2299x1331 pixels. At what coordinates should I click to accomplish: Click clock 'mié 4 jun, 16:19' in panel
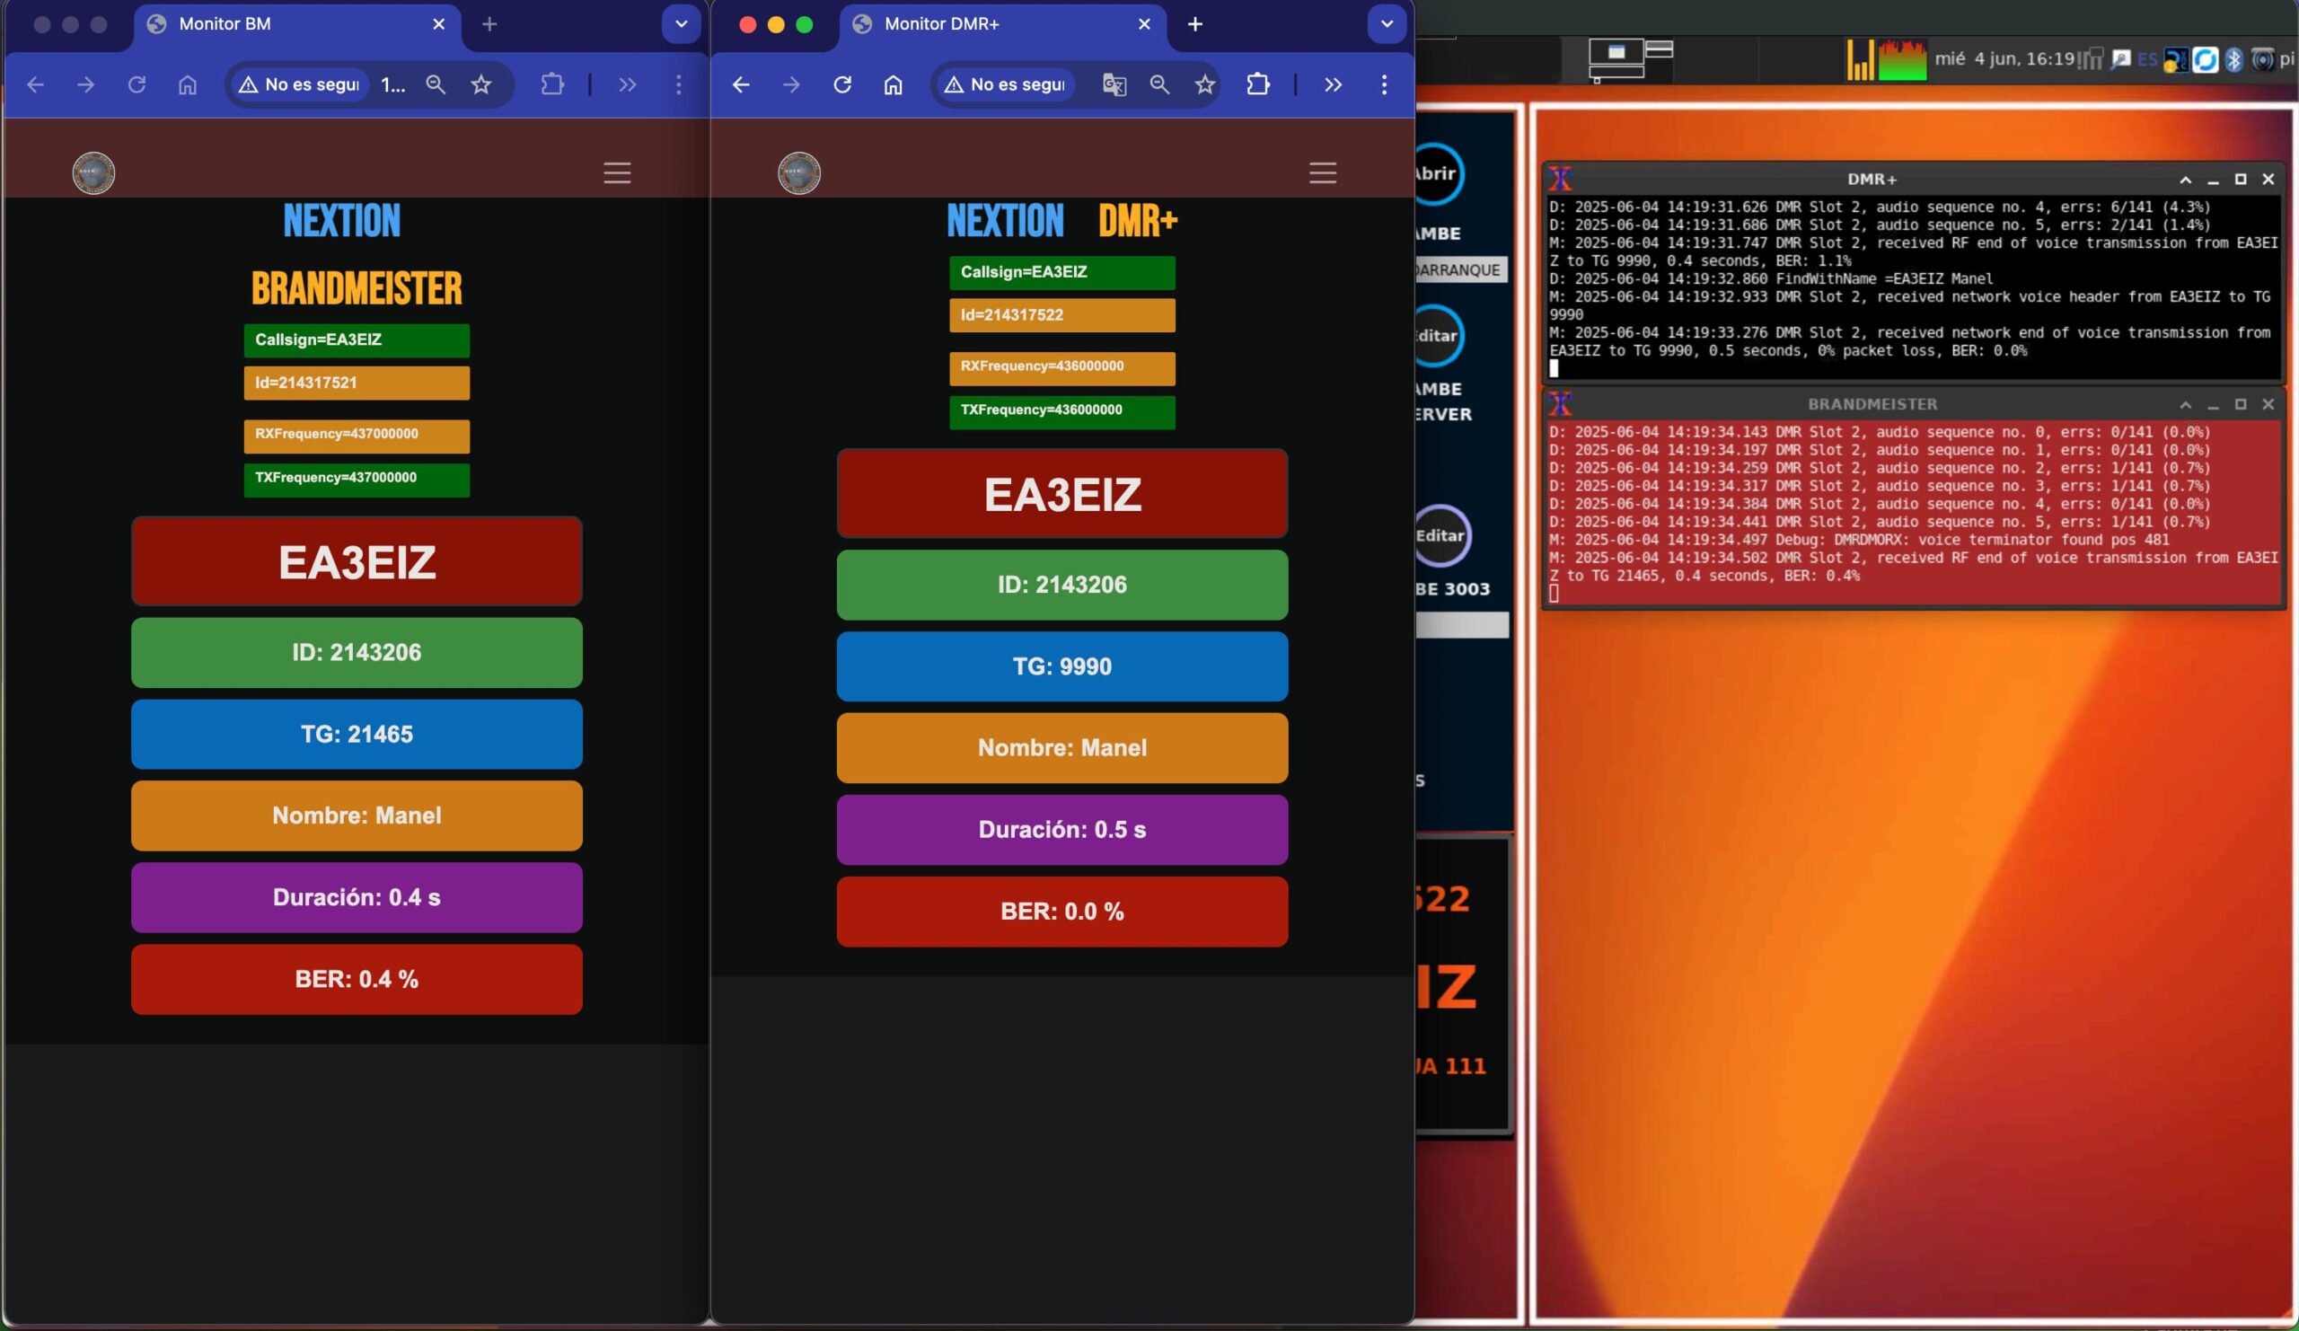pyautogui.click(x=2004, y=59)
